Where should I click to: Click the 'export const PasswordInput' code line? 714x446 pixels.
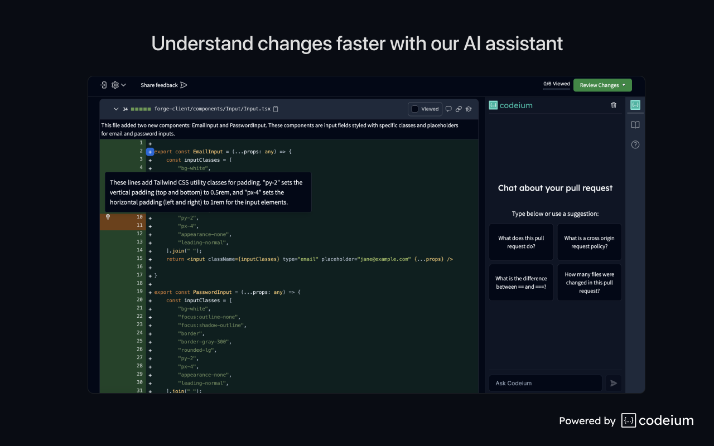228,292
